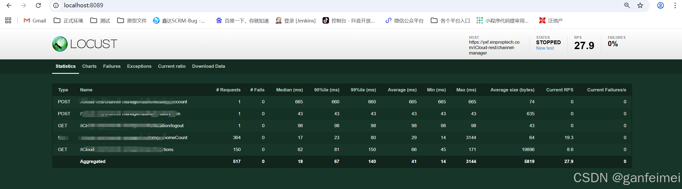Screen dimensions: 682x189
Task: Open the 登录 [Jenkins] bookmark
Action: pyautogui.click(x=295, y=21)
